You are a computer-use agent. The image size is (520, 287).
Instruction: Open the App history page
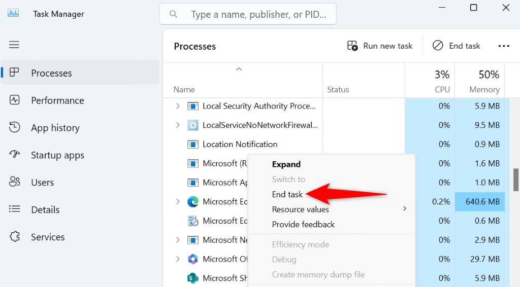[x=55, y=128]
